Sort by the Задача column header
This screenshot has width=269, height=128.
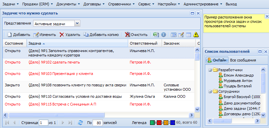(77, 43)
